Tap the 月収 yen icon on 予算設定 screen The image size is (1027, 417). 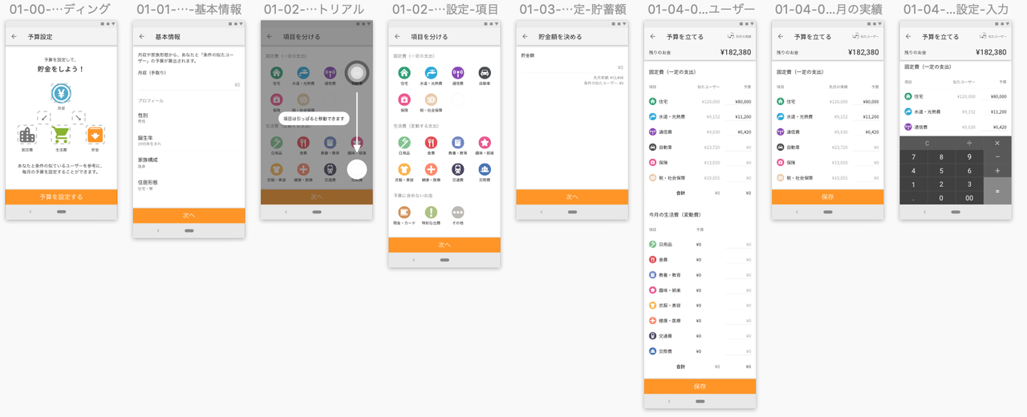61,94
